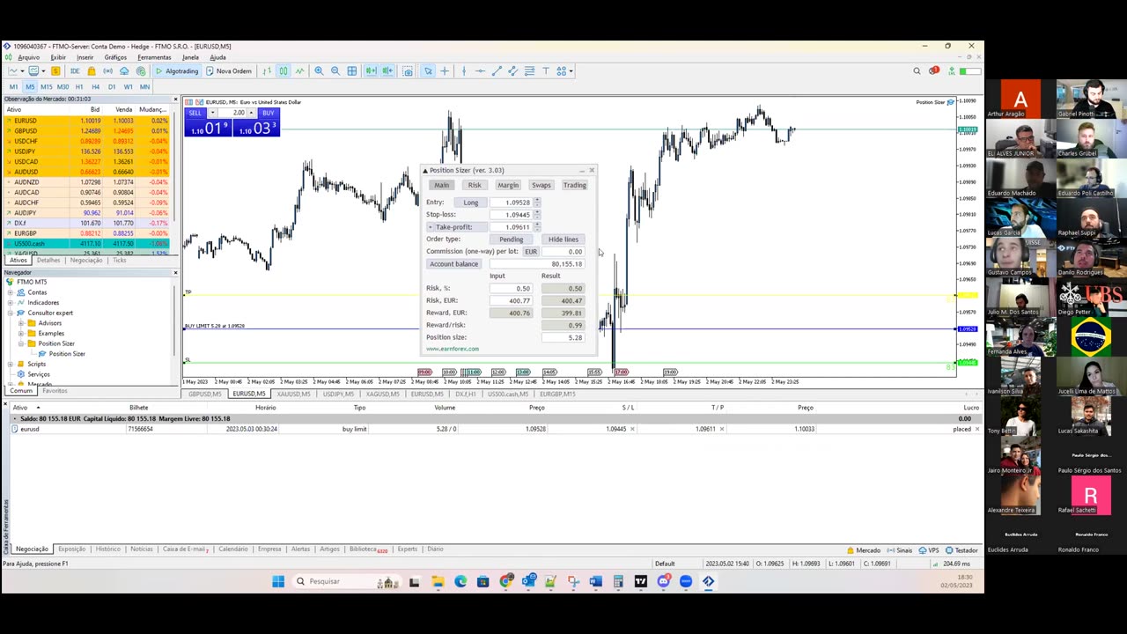Screen dimensions: 1127x634
Task: Zoom in on the chart
Action: 319,70
